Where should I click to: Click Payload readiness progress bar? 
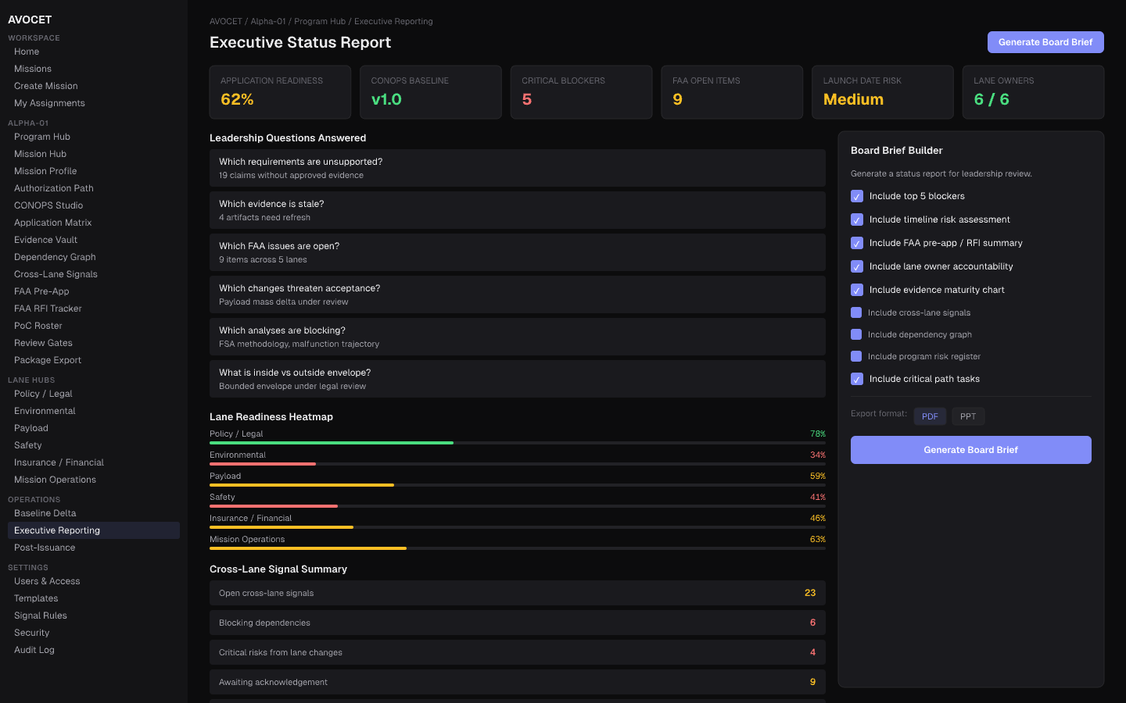tap(518, 485)
